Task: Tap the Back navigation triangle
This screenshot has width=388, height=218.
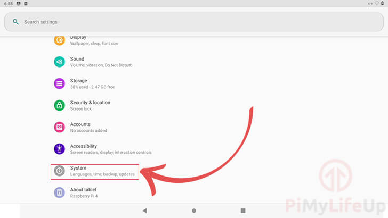Action: (x=145, y=211)
